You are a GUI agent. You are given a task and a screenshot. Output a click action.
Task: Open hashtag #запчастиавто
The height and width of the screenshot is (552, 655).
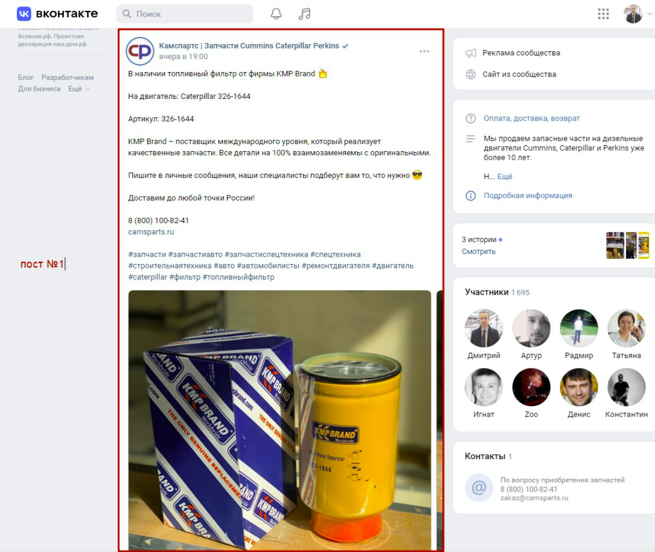pyautogui.click(x=195, y=254)
